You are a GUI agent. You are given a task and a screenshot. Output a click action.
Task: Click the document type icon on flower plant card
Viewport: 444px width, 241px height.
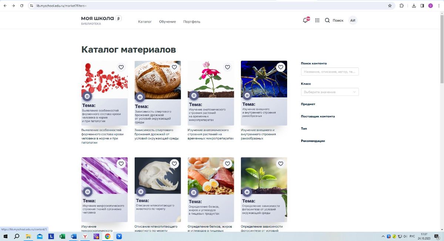(194, 96)
